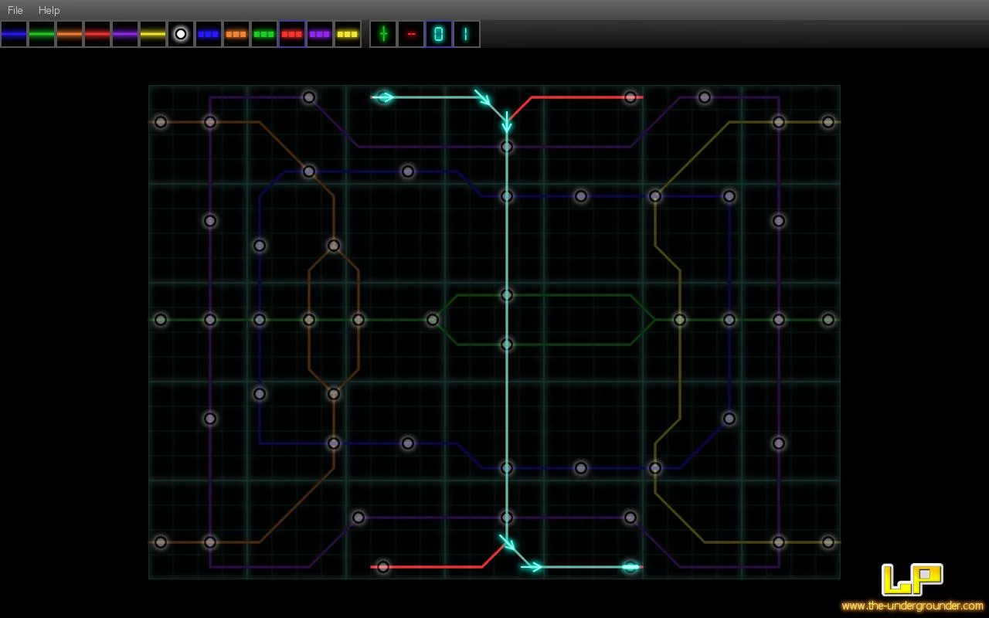The width and height of the screenshot is (989, 618).
Task: Click top-left end station of orange line
Action: tap(161, 122)
